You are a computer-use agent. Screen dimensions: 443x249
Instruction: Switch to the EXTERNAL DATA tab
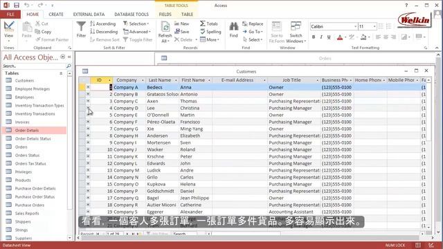pos(89,14)
